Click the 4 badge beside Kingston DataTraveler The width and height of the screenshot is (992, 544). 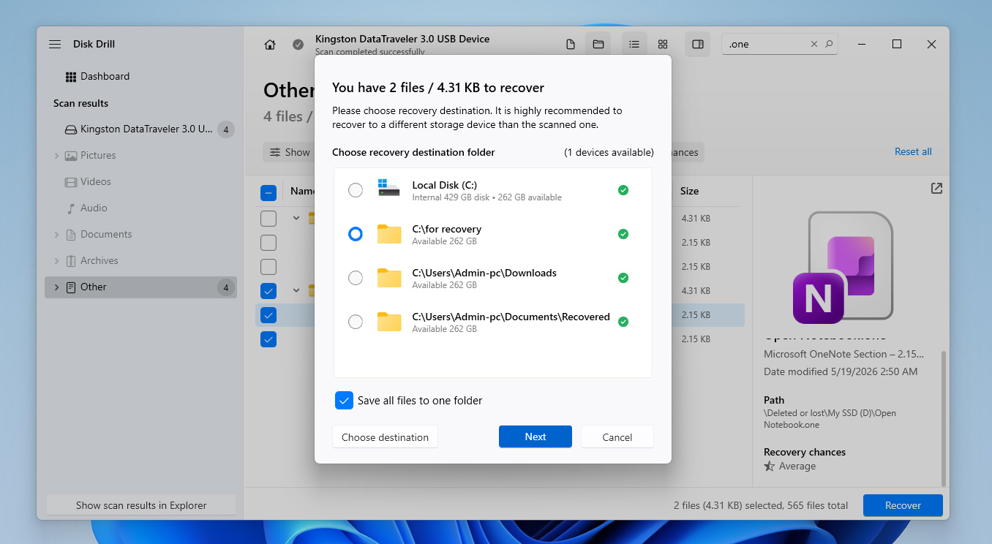(x=225, y=130)
